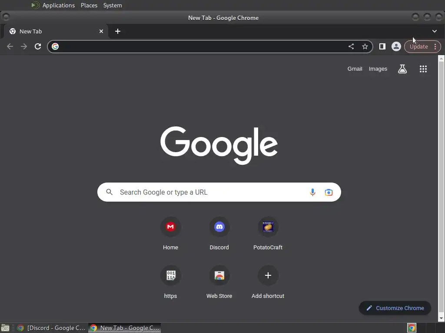Open Search Labs flask icon
The width and height of the screenshot is (445, 333).
[x=402, y=69]
